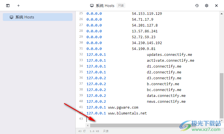The width and height of the screenshot is (224, 134).
Task: Click d1.connectify.me on line 34
Action: click(x=164, y=66)
